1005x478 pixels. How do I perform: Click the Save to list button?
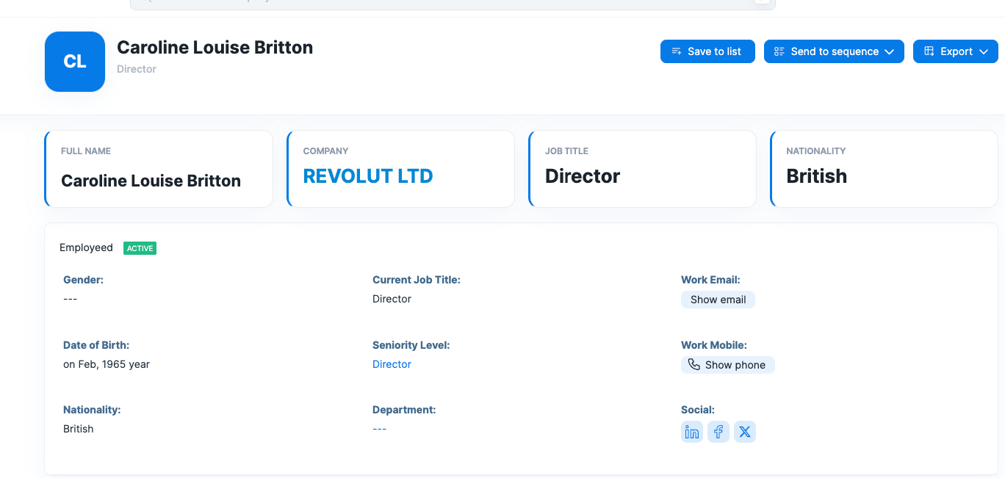pos(707,51)
